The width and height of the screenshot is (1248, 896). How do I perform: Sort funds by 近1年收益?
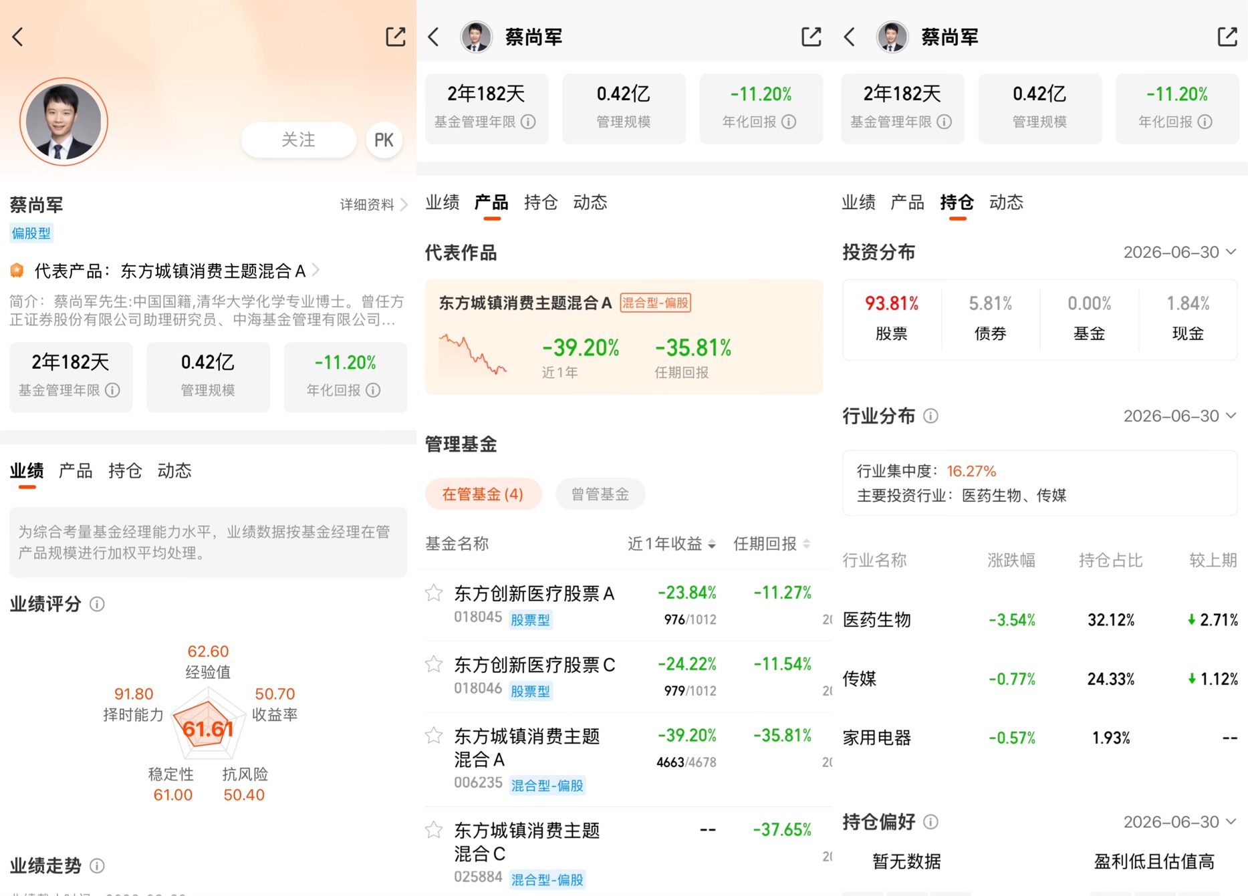click(671, 544)
